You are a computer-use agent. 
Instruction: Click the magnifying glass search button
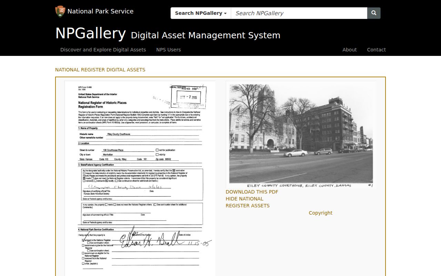[x=374, y=13]
